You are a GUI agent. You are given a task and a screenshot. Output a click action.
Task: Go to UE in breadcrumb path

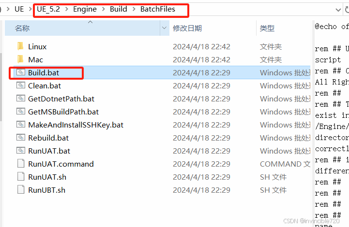click(19, 9)
